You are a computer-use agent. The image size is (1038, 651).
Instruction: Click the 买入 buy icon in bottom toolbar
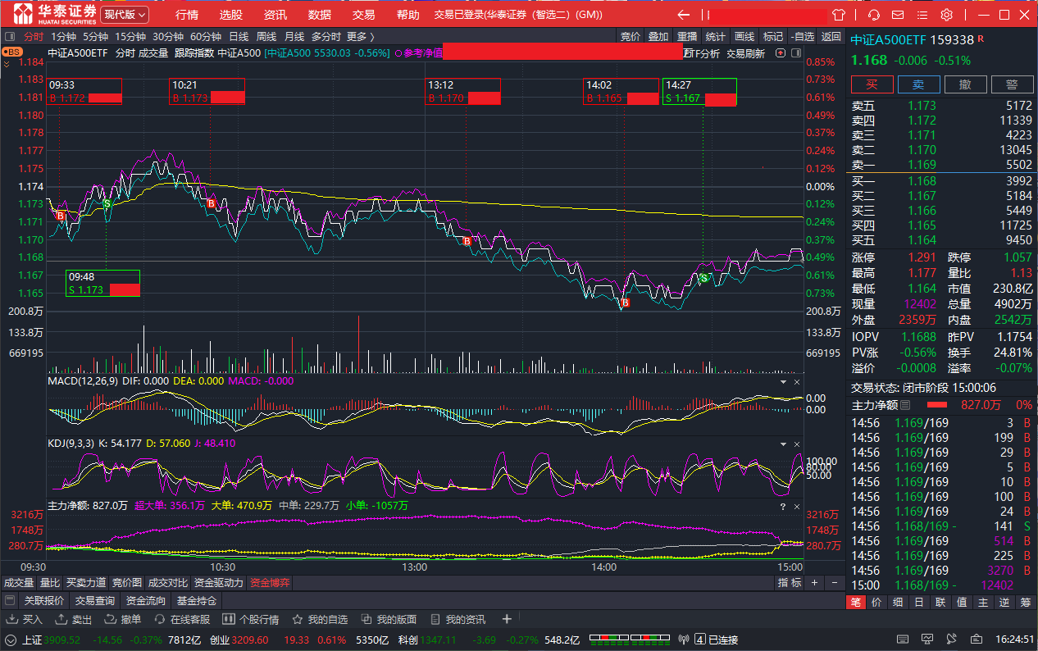(25, 619)
